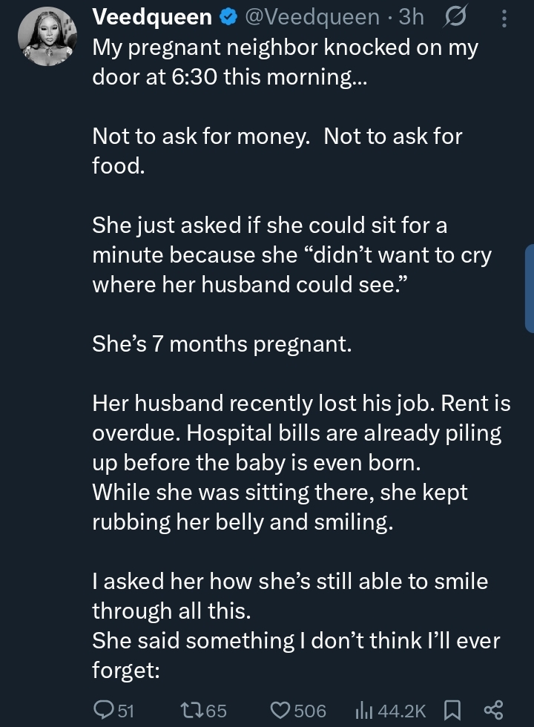Tap the Grok slashed-circle icon
The image size is (534, 727).
tap(453, 17)
